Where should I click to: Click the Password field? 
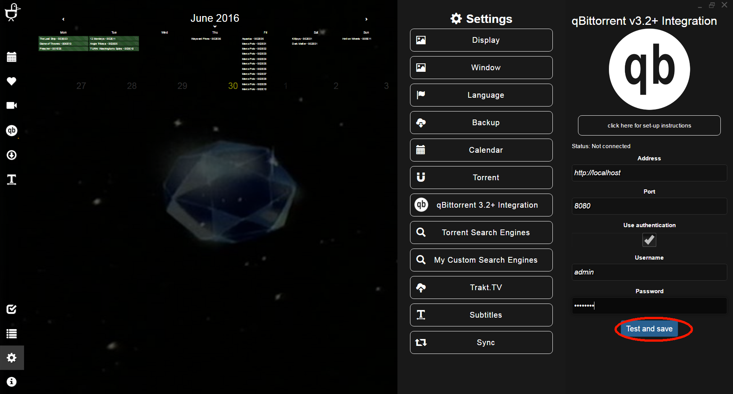(x=649, y=305)
